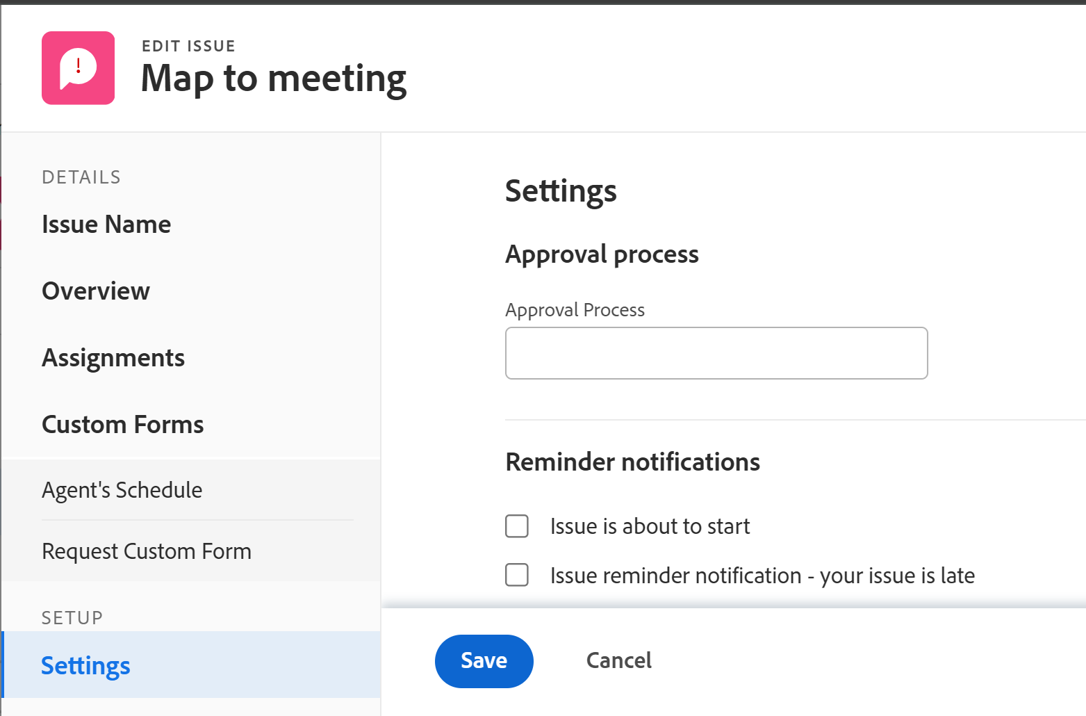The image size is (1086, 716).
Task: Cancel editing the issue
Action: [618, 660]
